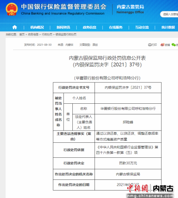Click the 法定代表人 label cell
This screenshot has height=198, width=178.
(83, 122)
